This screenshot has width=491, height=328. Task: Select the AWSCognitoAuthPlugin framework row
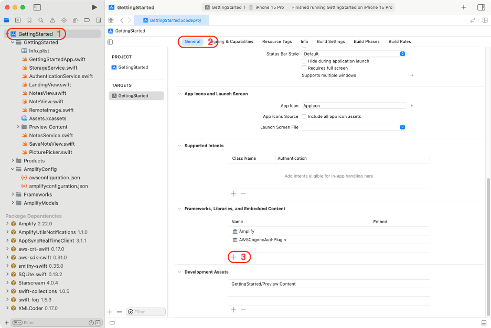pyautogui.click(x=329, y=240)
